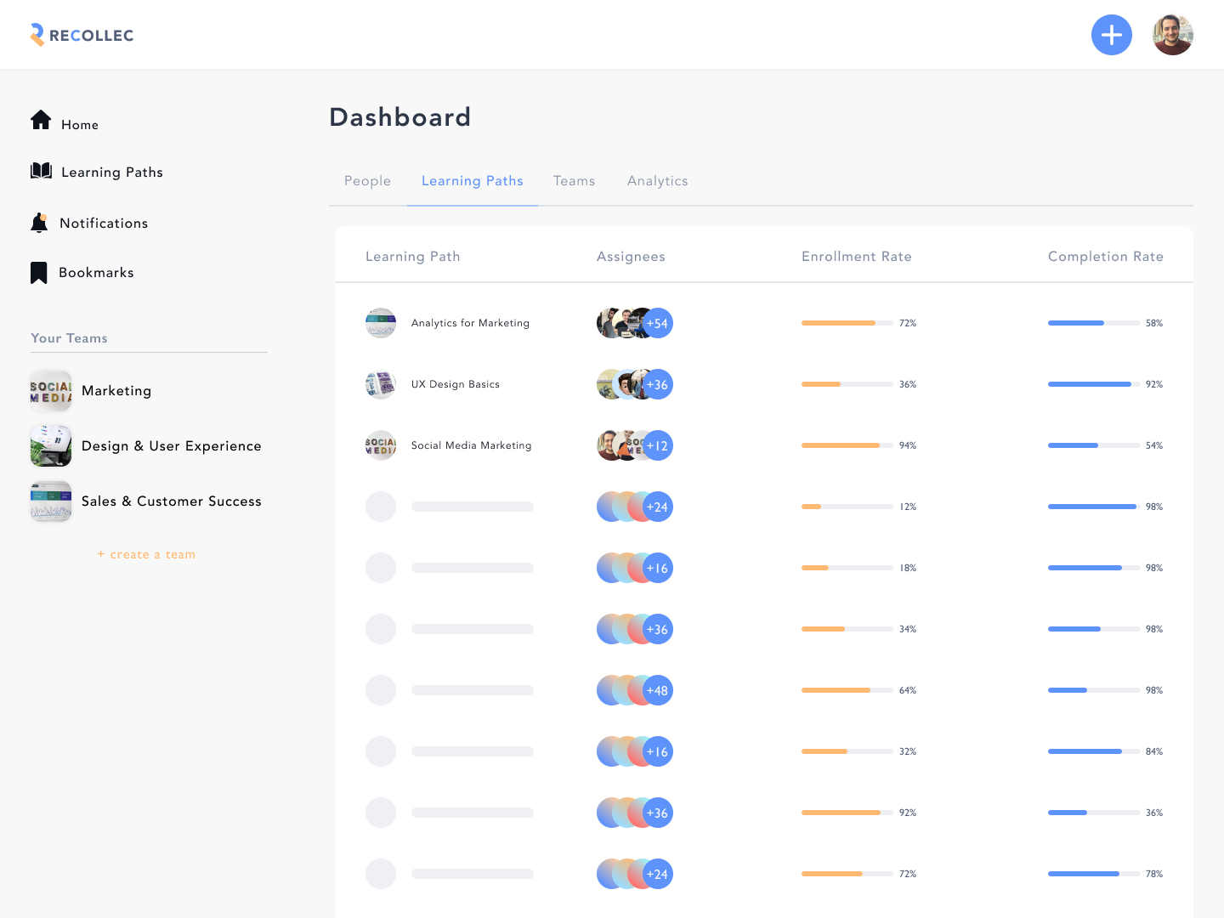1224x918 pixels.
Task: Open the Sales & Customer Success team thumbnail
Action: click(51, 501)
